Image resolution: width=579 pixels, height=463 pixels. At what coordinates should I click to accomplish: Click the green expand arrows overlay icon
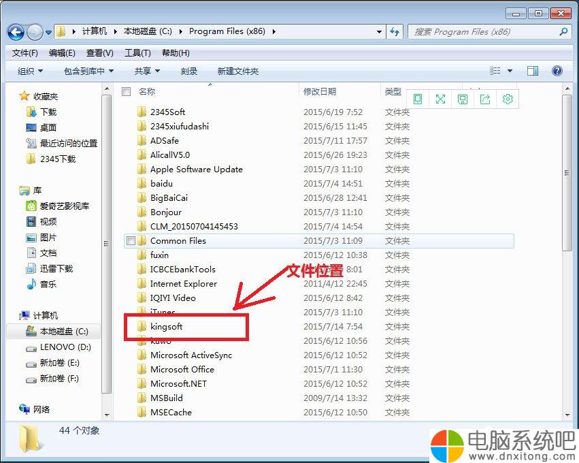pos(440,99)
